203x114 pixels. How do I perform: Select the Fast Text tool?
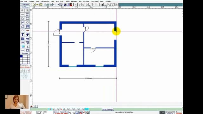28,35
